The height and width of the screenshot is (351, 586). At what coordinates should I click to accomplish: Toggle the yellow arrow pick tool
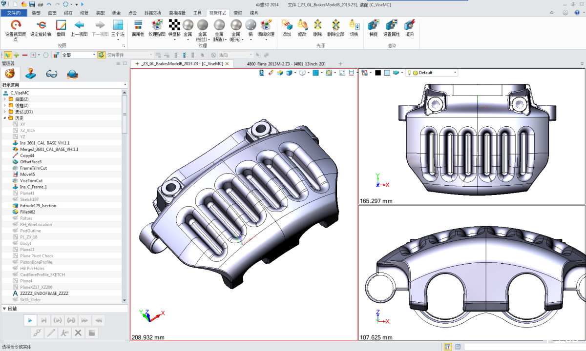8,55
